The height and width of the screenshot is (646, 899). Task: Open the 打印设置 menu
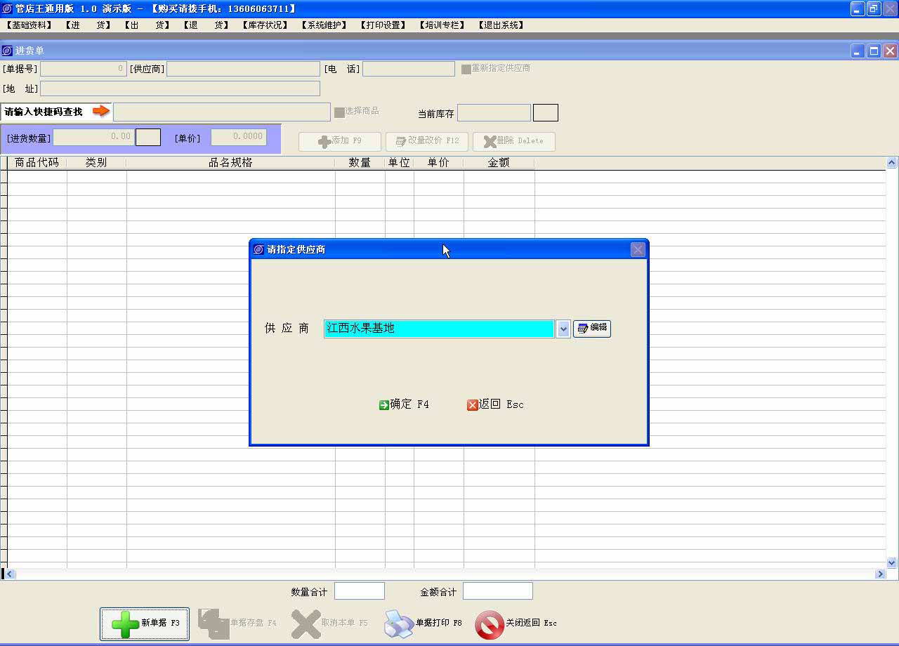(x=383, y=25)
